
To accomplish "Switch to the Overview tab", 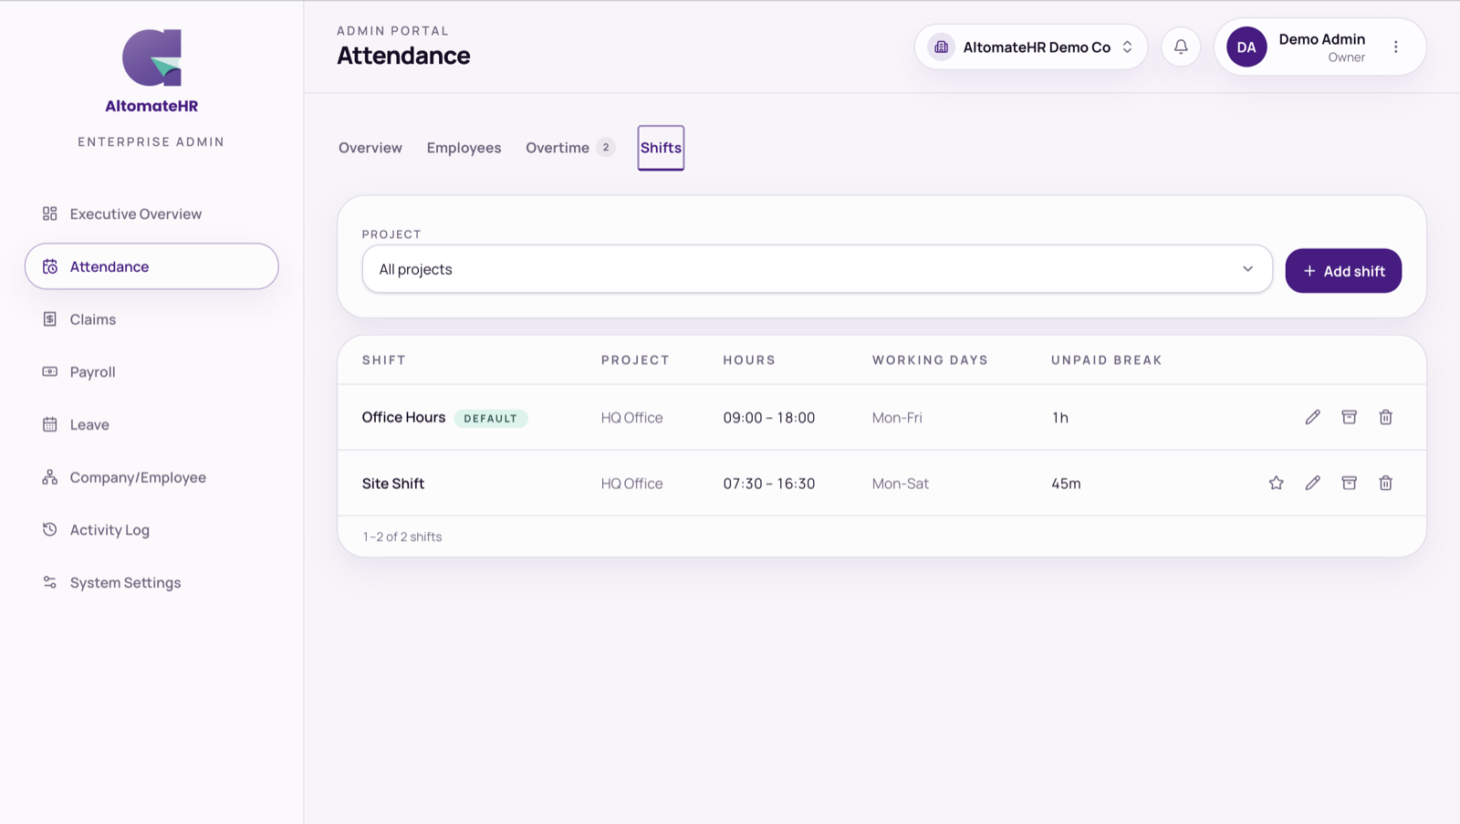I will 370,148.
